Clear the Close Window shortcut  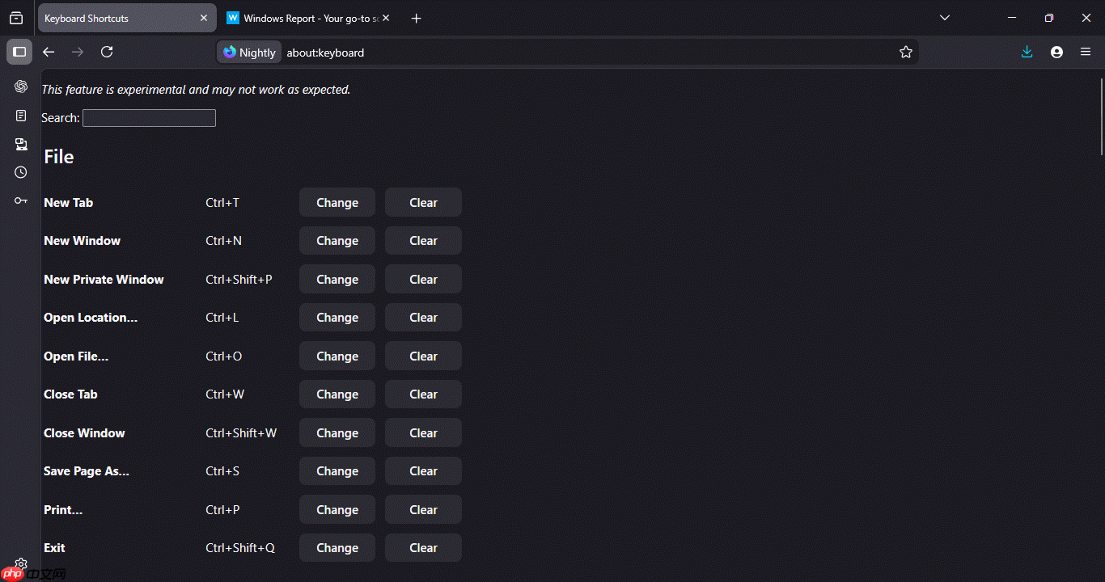click(x=423, y=433)
